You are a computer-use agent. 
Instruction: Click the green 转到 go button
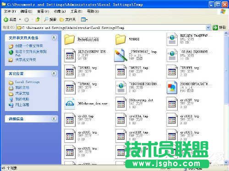(x=219, y=28)
